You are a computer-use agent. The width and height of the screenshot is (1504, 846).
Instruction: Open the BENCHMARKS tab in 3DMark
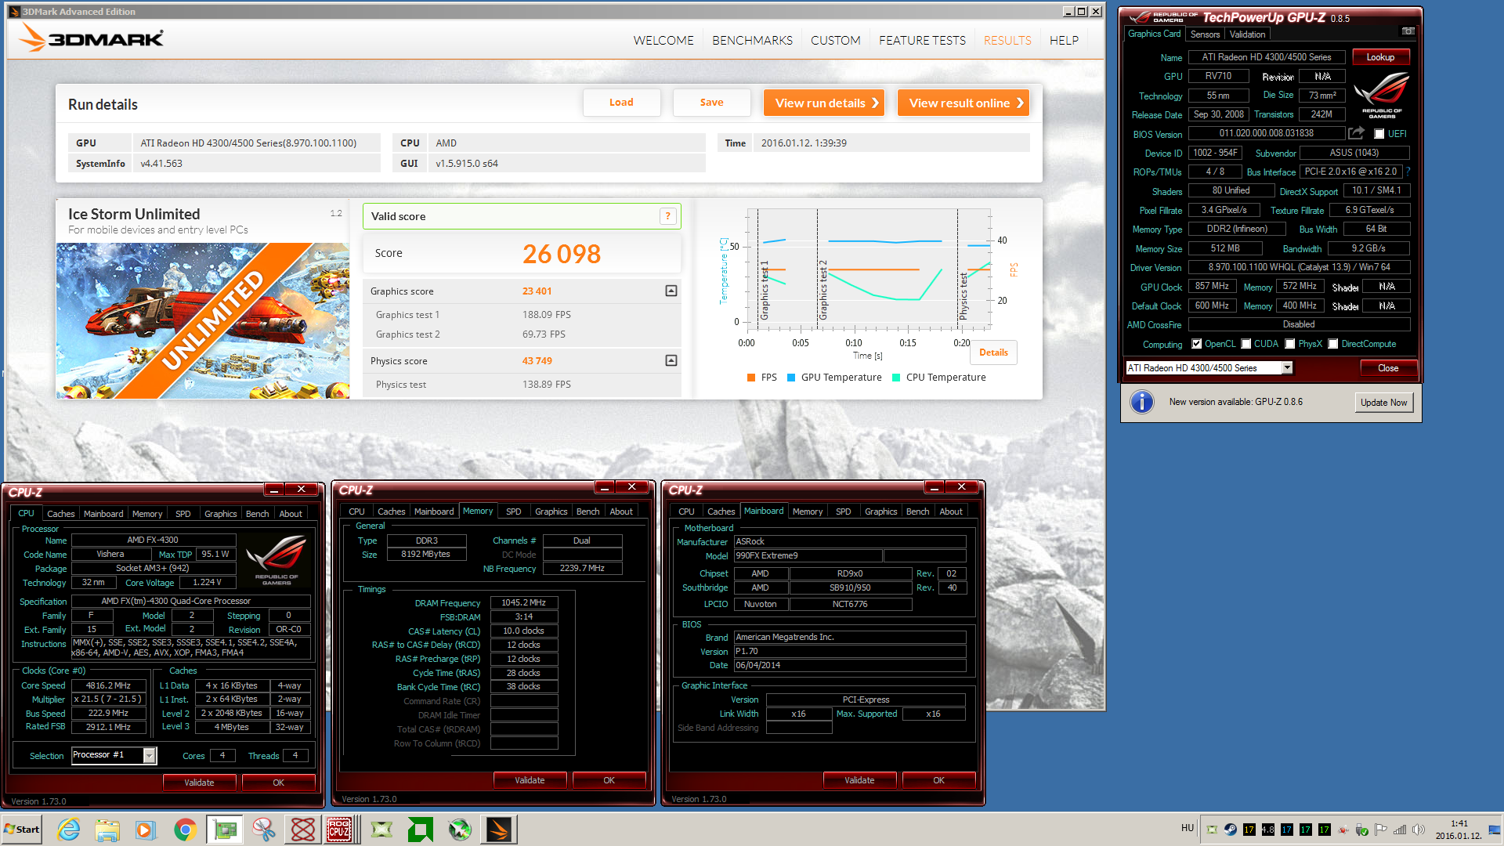(752, 40)
